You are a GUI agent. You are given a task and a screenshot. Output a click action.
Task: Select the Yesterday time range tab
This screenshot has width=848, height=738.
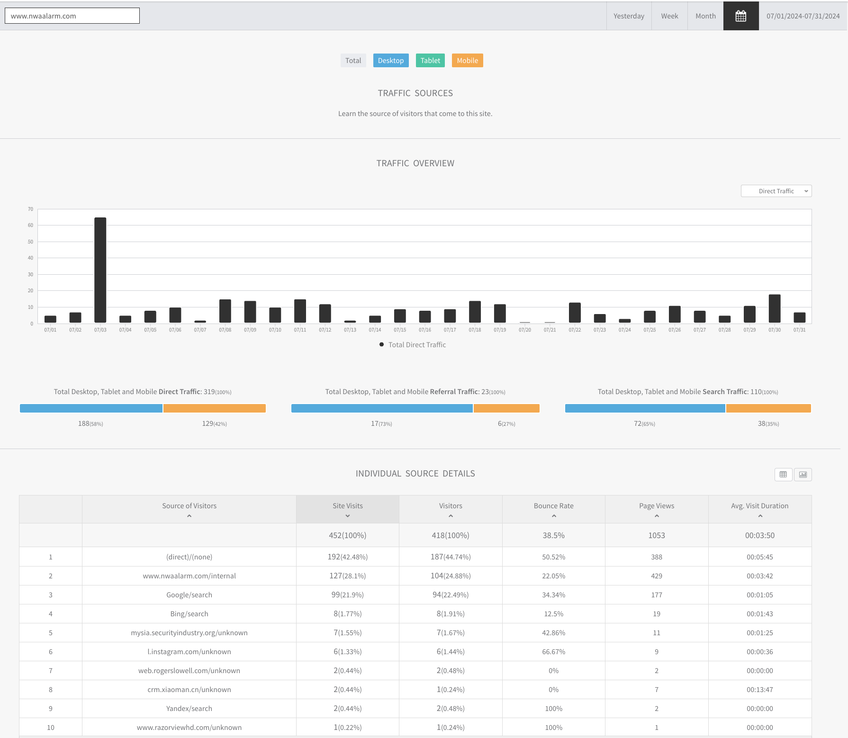point(629,16)
